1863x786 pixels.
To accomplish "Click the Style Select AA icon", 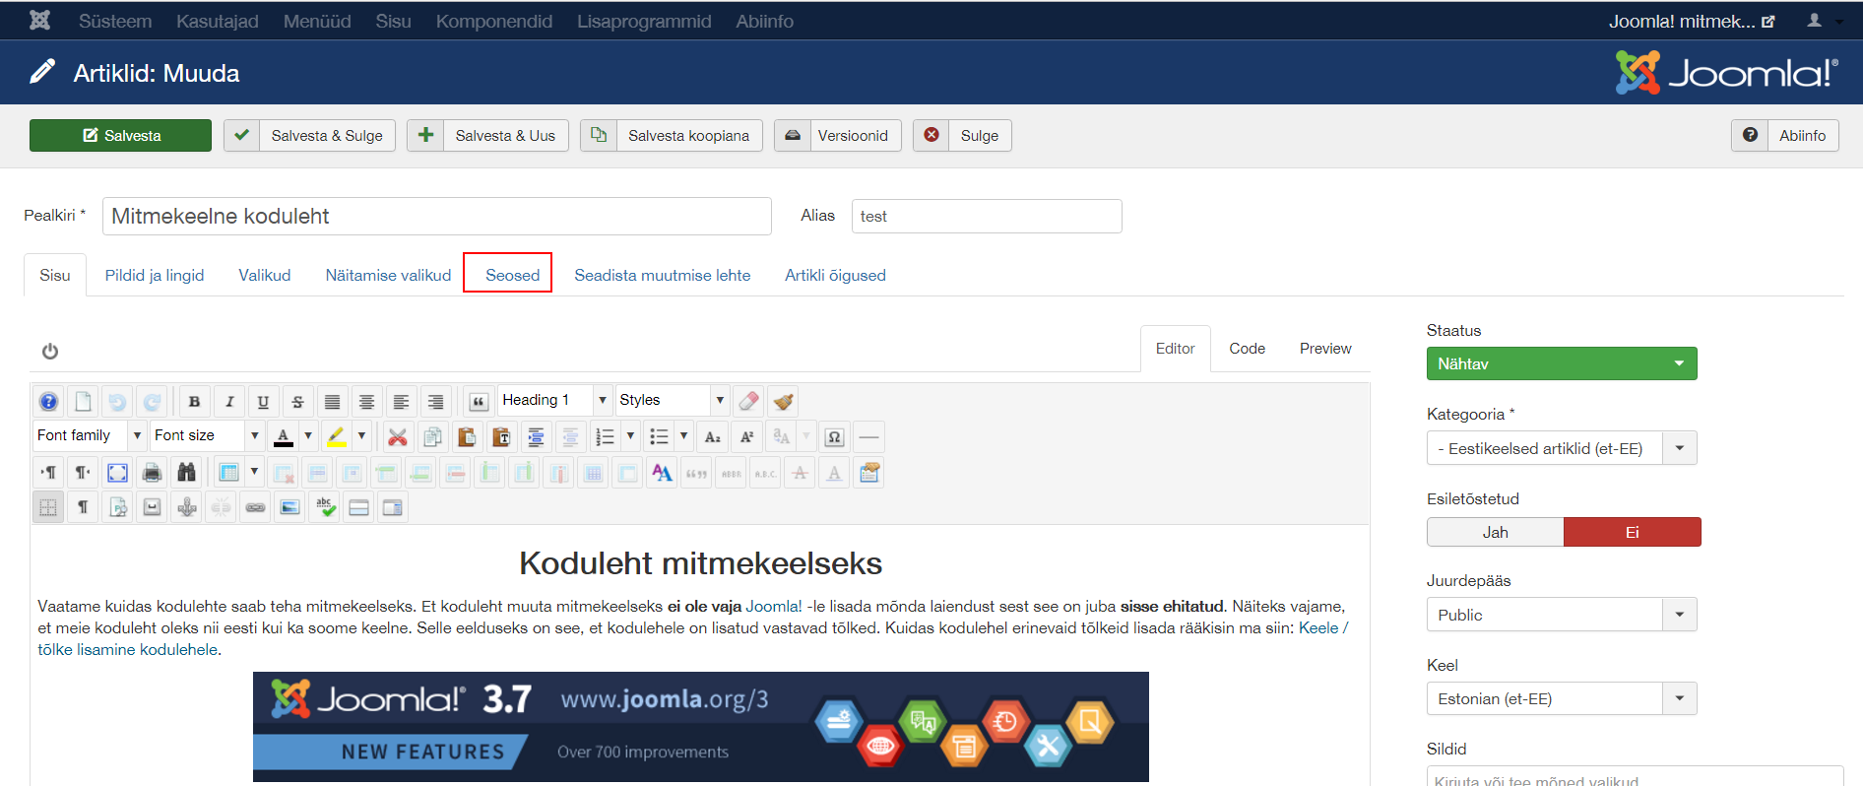I will [662, 473].
